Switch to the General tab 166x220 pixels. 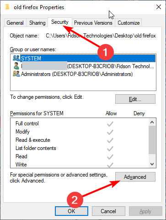(15, 23)
